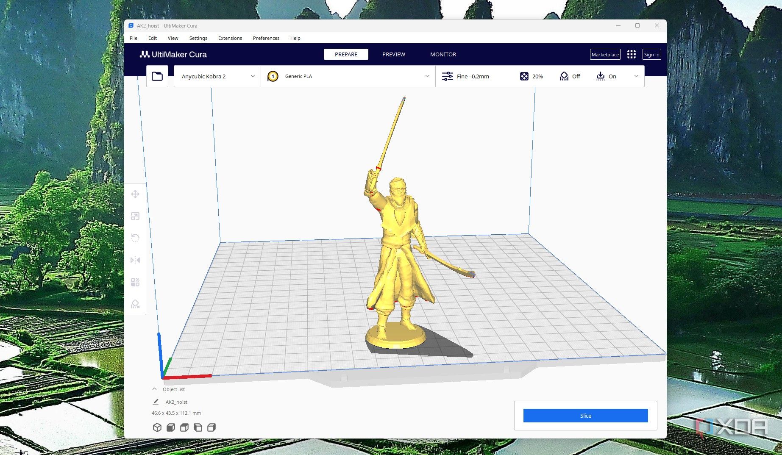Click the model dimensions 46.6 x 43.5 x 112.1 mm

tap(176, 413)
